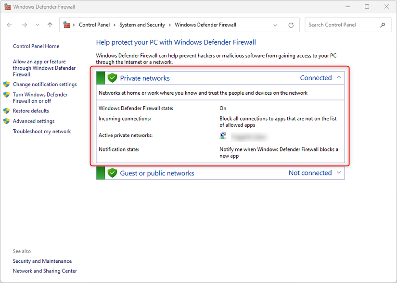This screenshot has height=283, width=397.
Task: Open Troubleshoot my network link
Action: click(42, 132)
